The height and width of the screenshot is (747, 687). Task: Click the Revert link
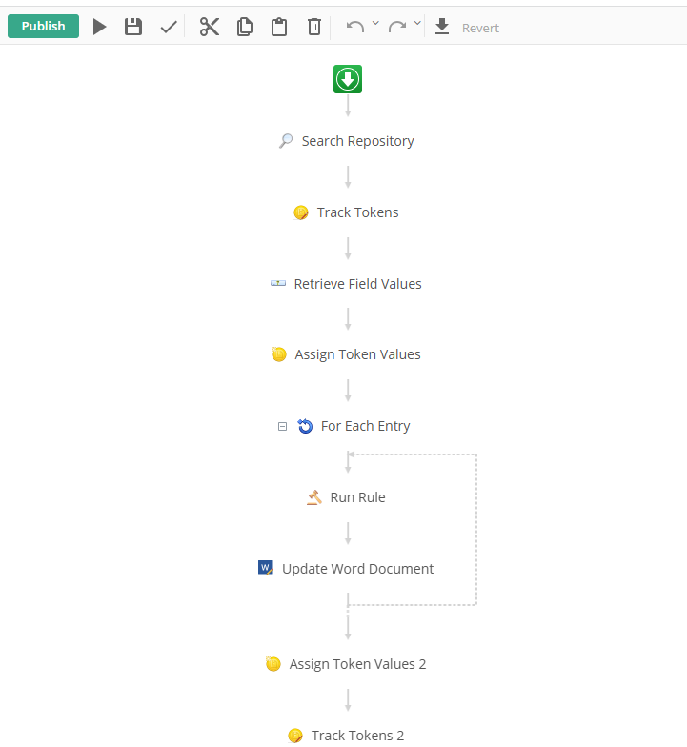point(480,29)
